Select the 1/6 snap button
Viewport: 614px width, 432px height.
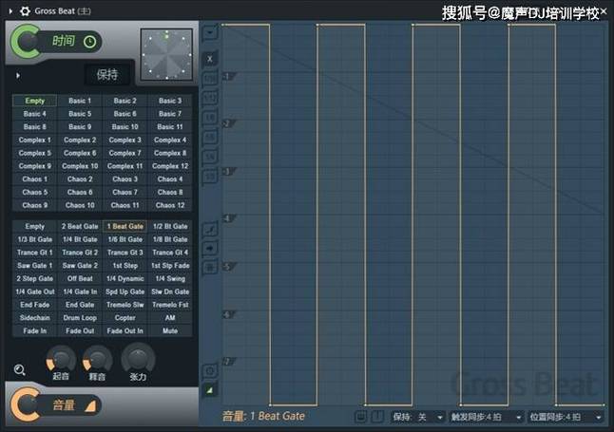click(x=210, y=137)
